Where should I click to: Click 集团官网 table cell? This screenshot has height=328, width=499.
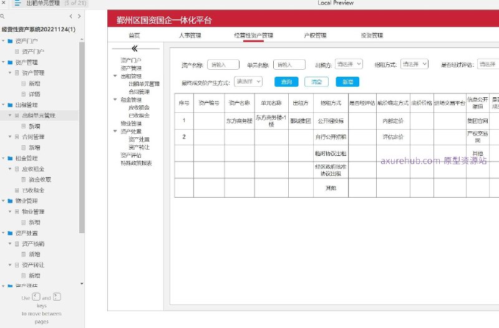[478, 121]
